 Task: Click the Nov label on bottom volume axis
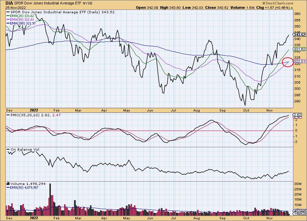click(x=269, y=218)
